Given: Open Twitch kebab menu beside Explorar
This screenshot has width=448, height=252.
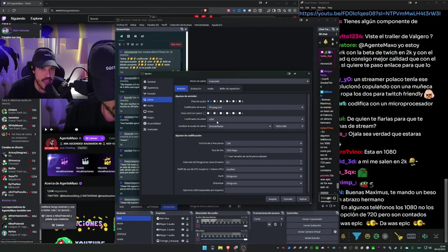Looking at the screenshot, I should 49,19.
